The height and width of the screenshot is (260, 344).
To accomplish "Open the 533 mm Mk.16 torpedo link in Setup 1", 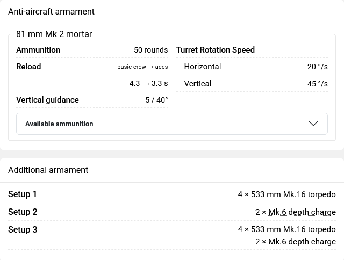I will [293, 194].
